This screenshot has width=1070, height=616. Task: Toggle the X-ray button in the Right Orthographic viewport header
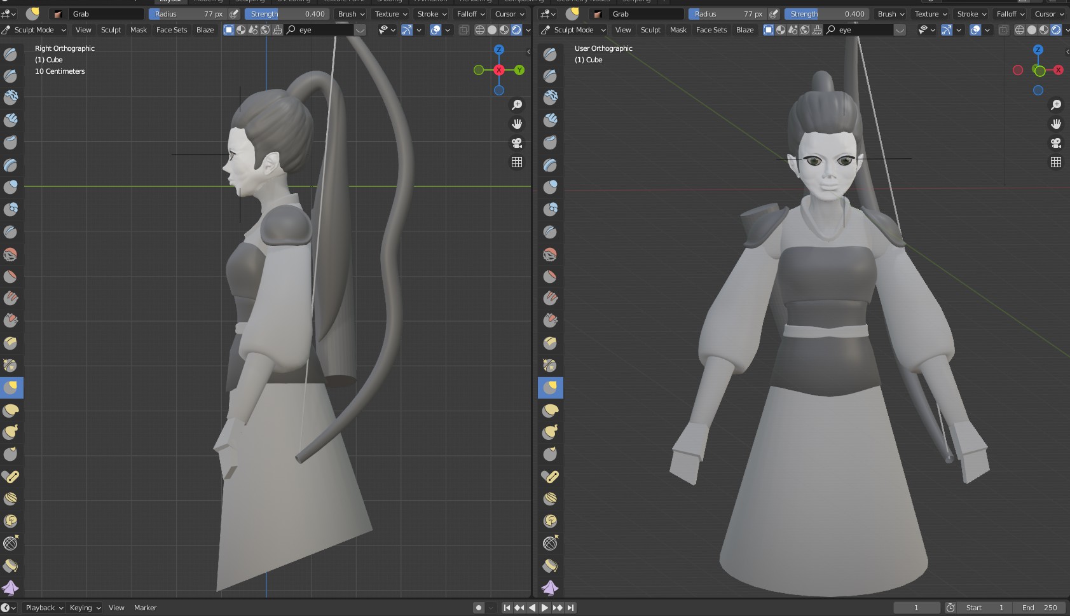pos(464,30)
